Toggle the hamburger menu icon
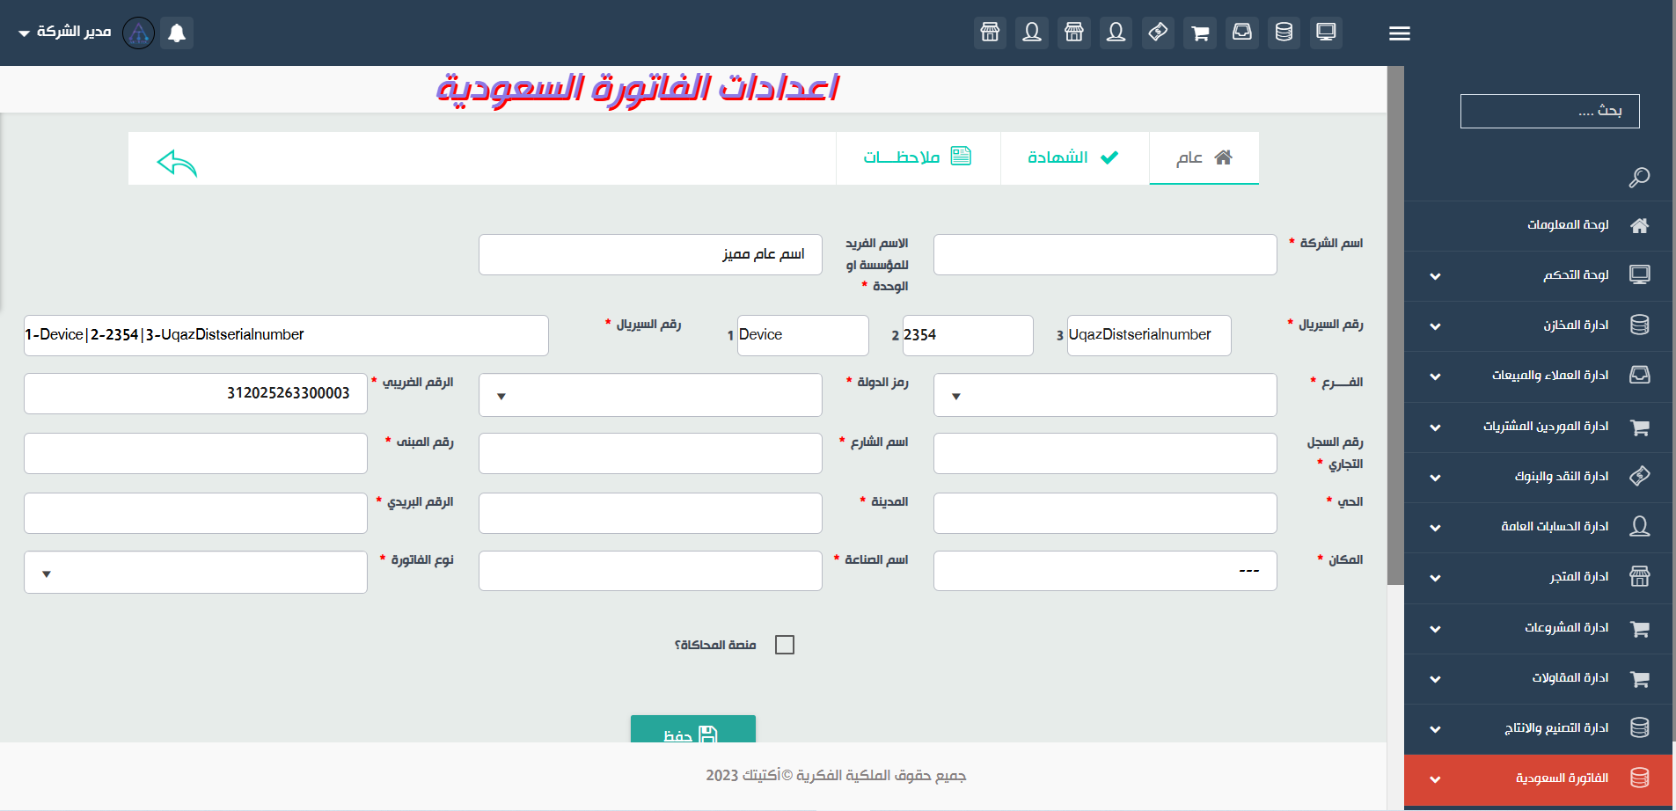 [x=1400, y=33]
